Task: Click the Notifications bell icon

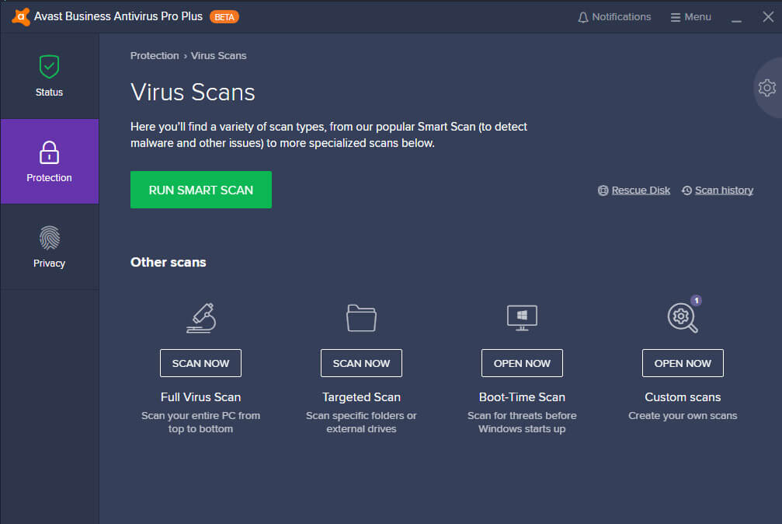Action: pyautogui.click(x=582, y=16)
